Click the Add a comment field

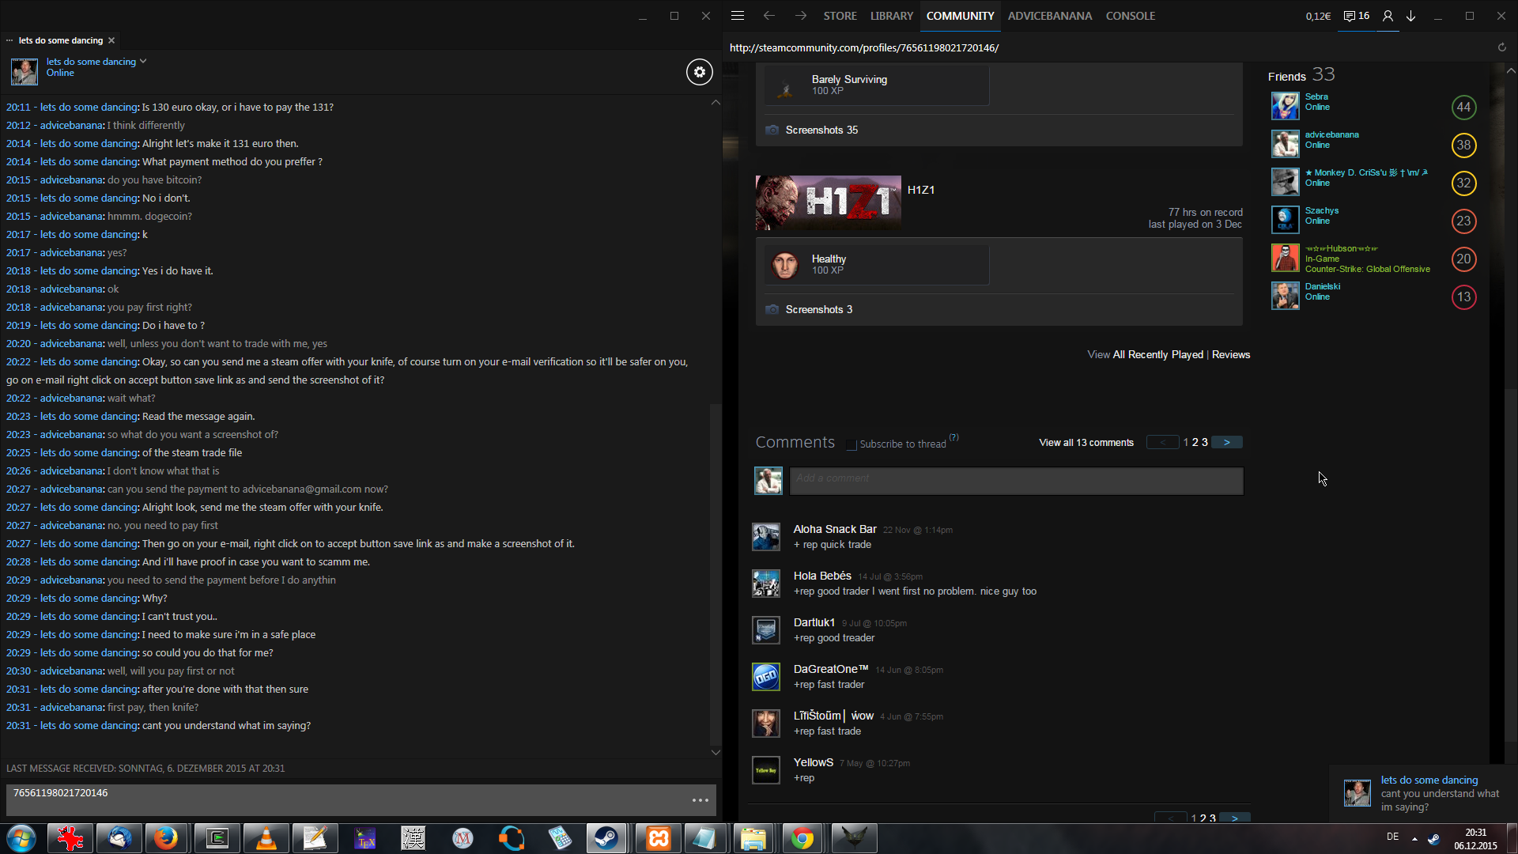tap(1016, 481)
